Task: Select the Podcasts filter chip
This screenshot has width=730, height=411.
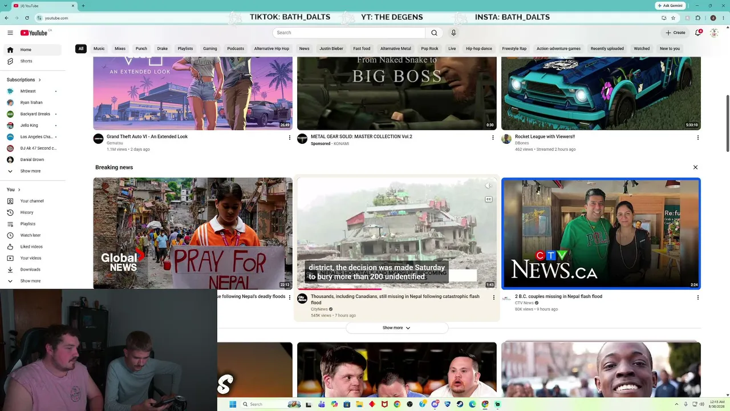Action: point(236,49)
